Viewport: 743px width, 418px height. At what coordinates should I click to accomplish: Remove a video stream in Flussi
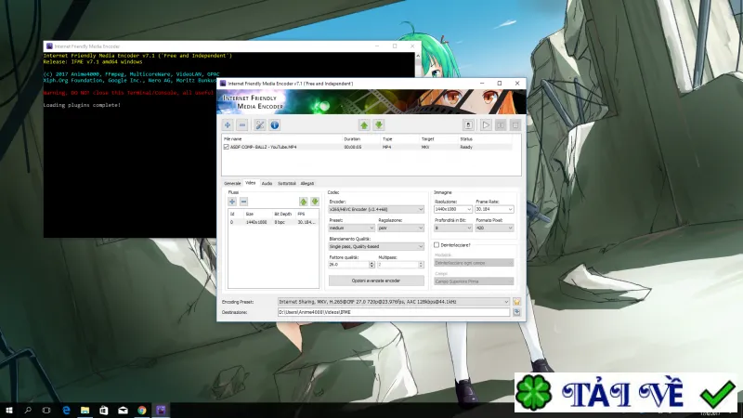click(243, 202)
